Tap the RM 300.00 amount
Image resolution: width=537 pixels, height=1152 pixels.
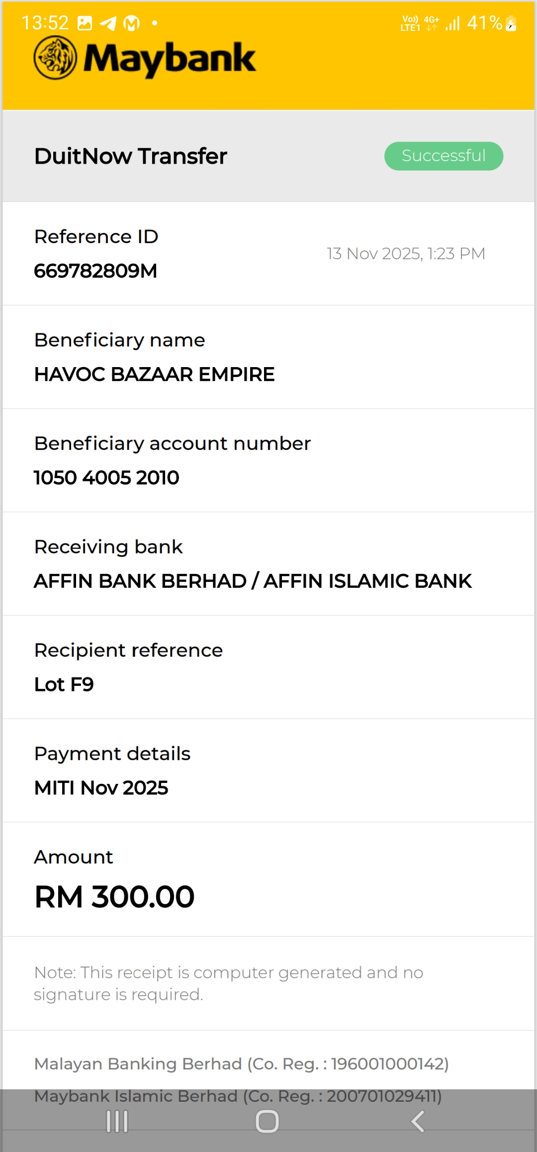[114, 897]
